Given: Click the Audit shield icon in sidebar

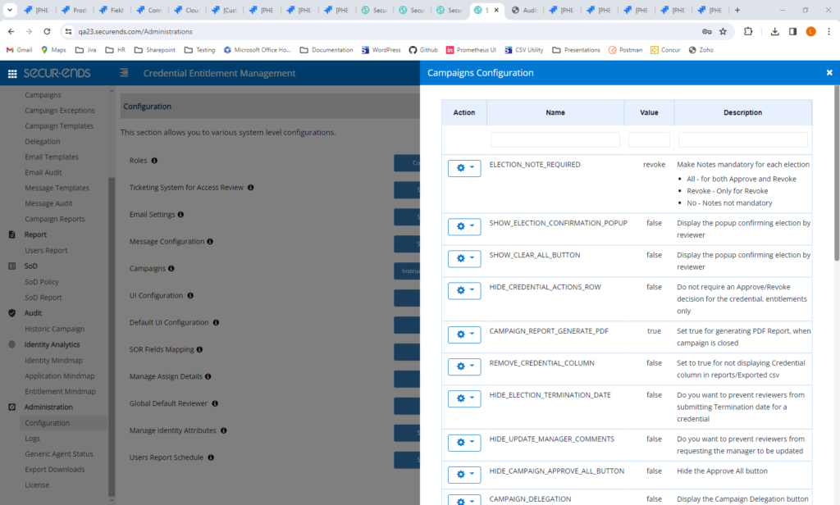Looking at the screenshot, I should tap(11, 313).
